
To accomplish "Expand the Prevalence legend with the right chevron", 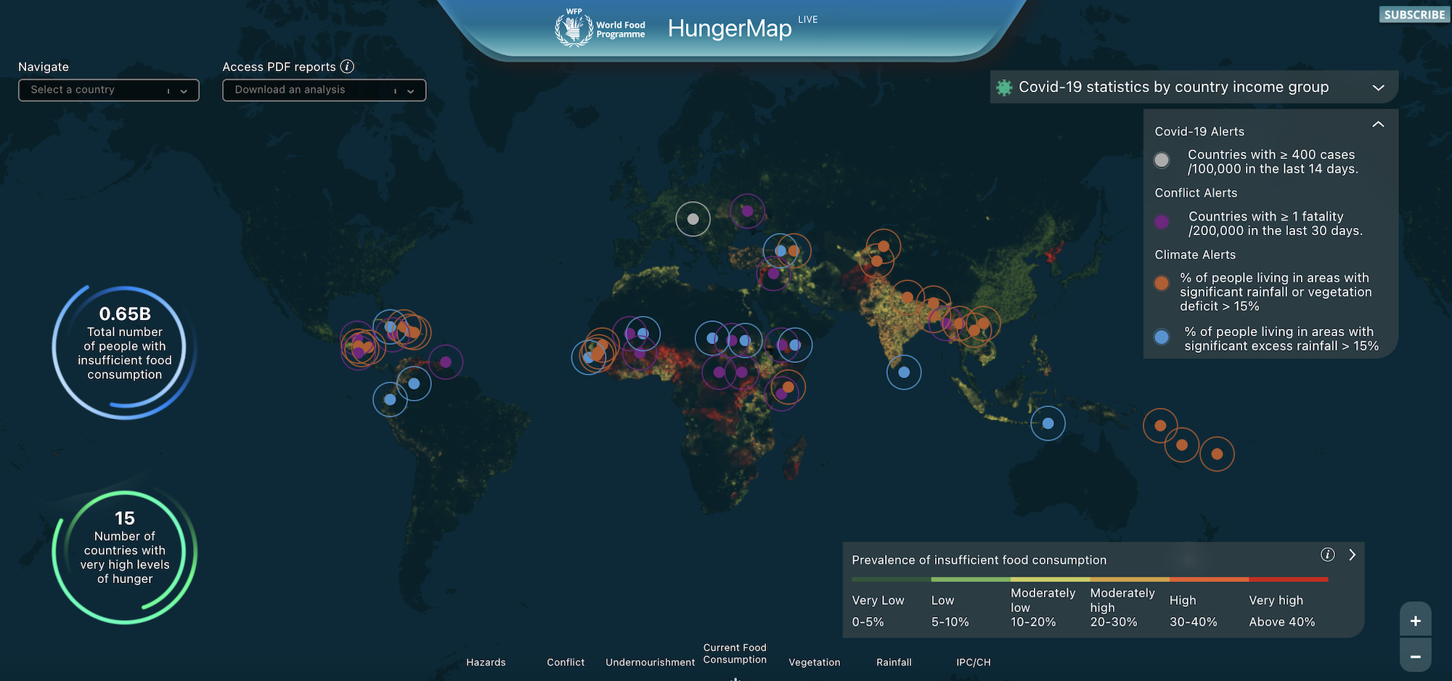I will 1352,555.
